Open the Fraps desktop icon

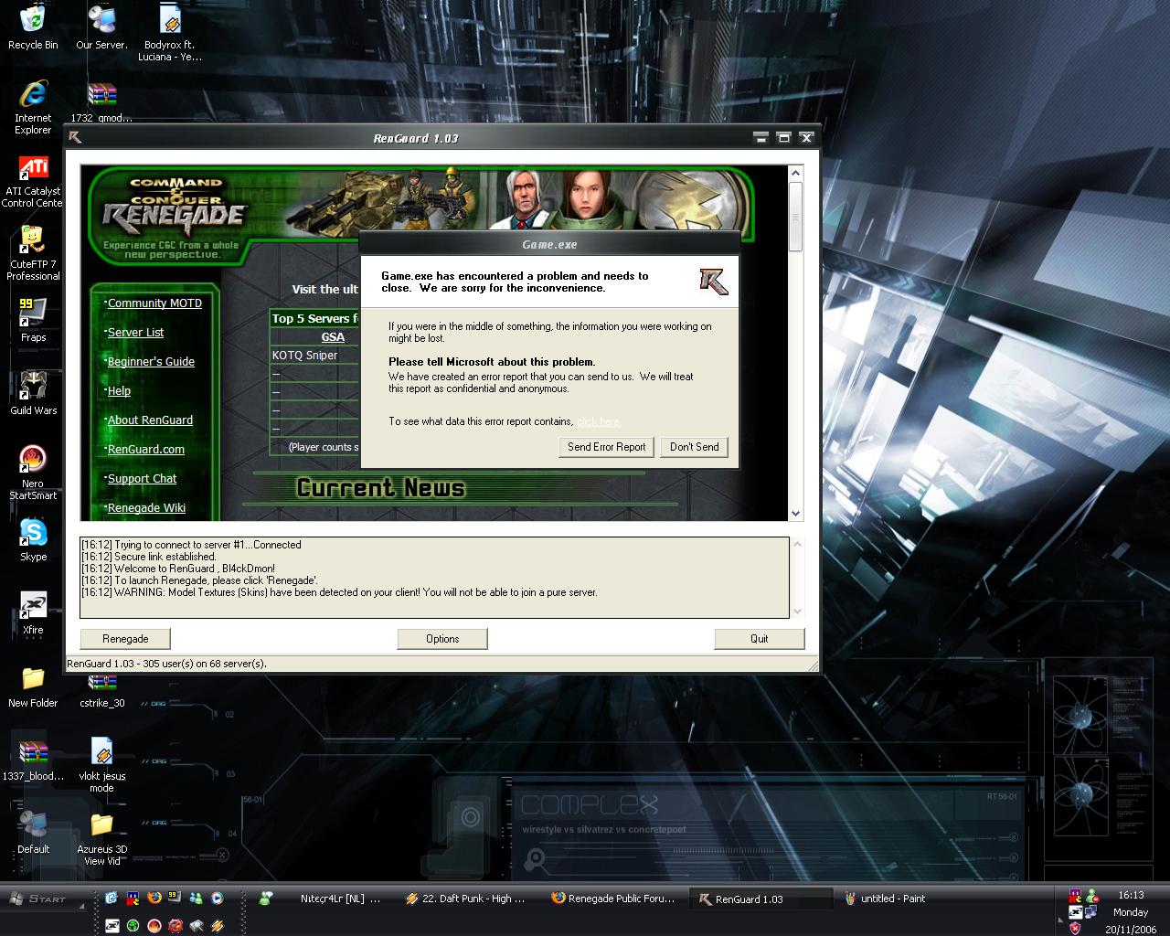coord(33,314)
